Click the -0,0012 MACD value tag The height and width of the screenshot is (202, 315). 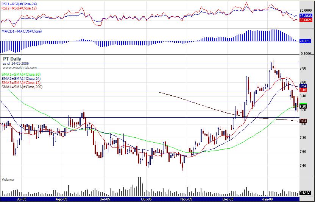pos(305,41)
